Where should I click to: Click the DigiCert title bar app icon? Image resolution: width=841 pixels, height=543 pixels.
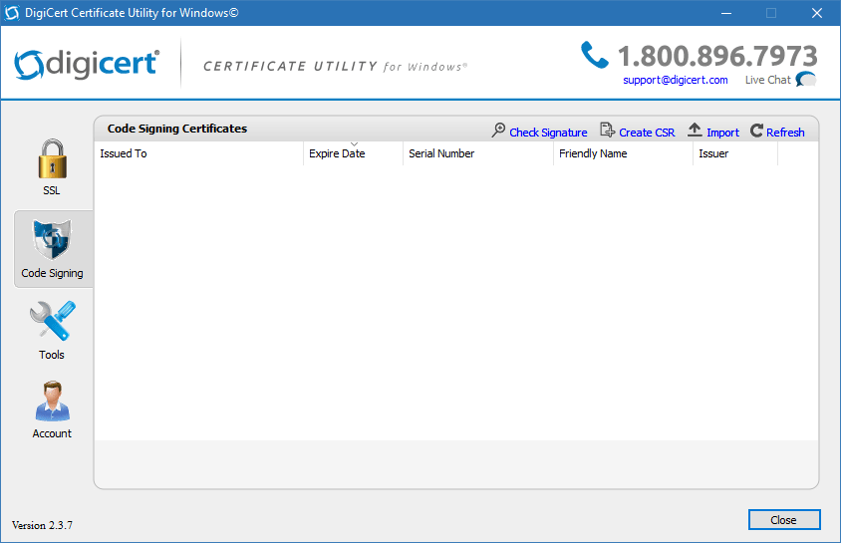coord(12,13)
